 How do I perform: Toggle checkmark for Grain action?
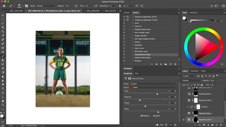click(x=124, y=23)
